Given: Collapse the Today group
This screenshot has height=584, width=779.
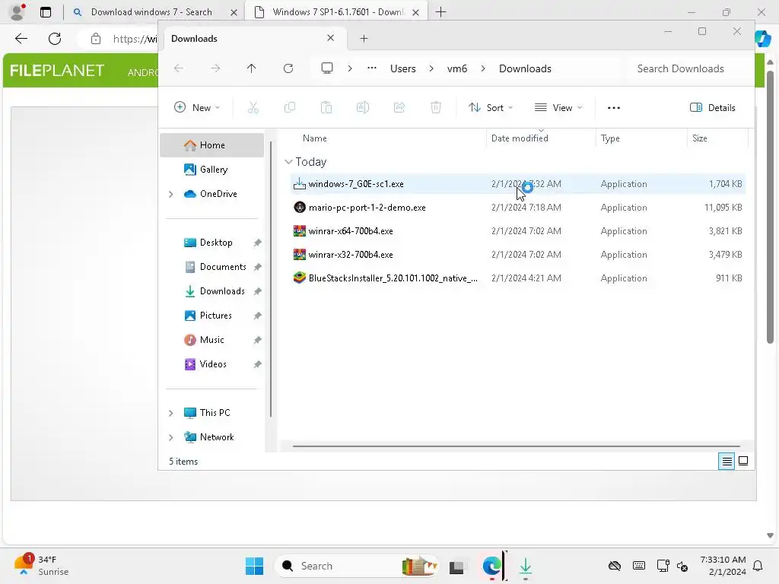Looking at the screenshot, I should tap(288, 162).
